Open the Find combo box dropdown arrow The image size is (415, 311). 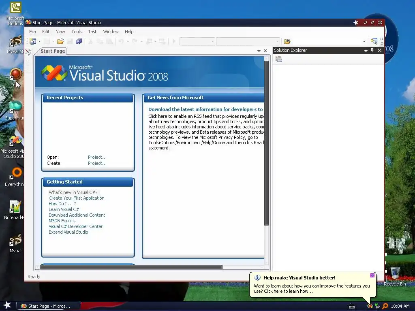[x=364, y=42]
